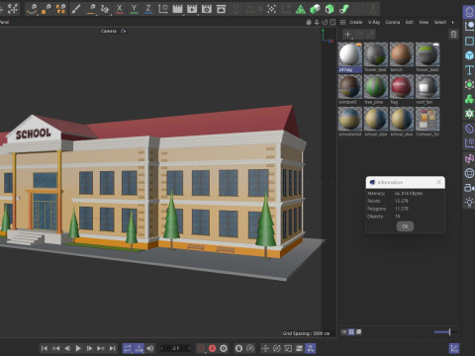Jump to the next keyframe
The height and width of the screenshot is (356, 475).
point(101,348)
